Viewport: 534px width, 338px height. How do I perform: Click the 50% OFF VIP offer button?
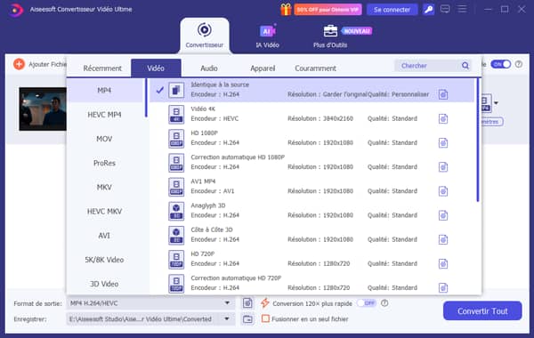click(x=328, y=10)
